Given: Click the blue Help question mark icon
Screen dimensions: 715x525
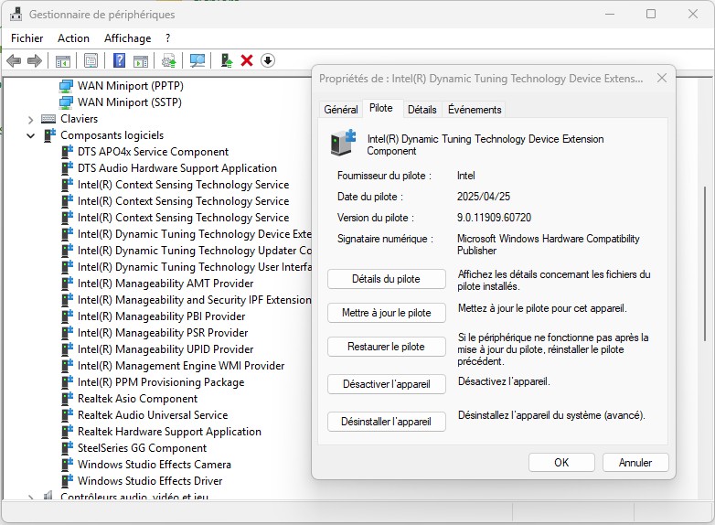Looking at the screenshot, I should pos(119,60).
